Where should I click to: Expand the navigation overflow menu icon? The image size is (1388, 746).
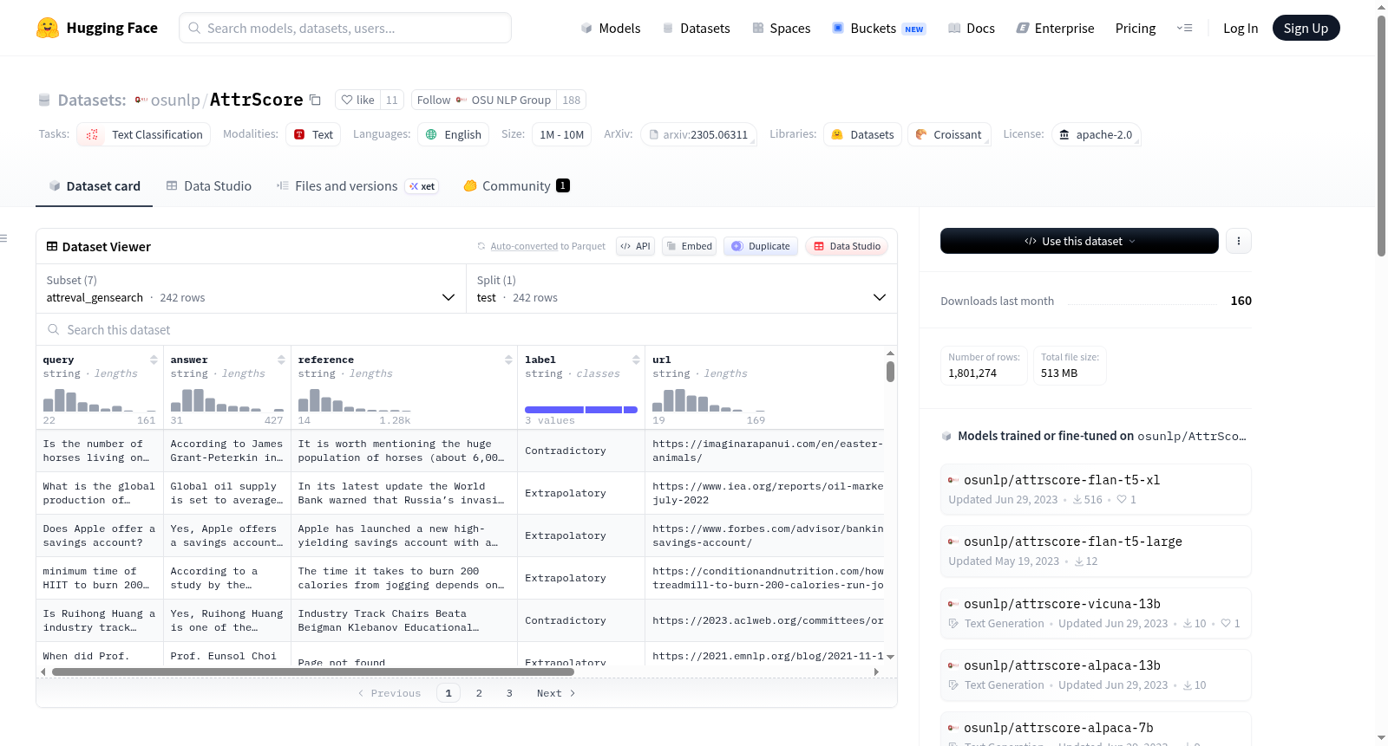(x=1184, y=28)
